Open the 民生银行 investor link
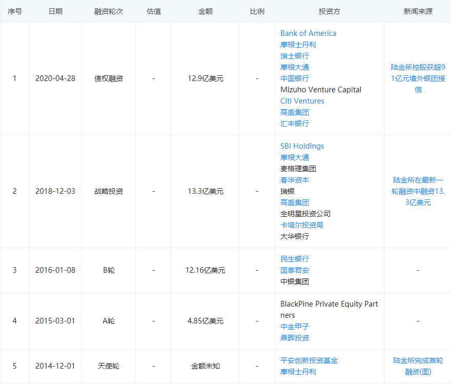Image resolution: width=451 pixels, height=385 pixels. coord(295,259)
